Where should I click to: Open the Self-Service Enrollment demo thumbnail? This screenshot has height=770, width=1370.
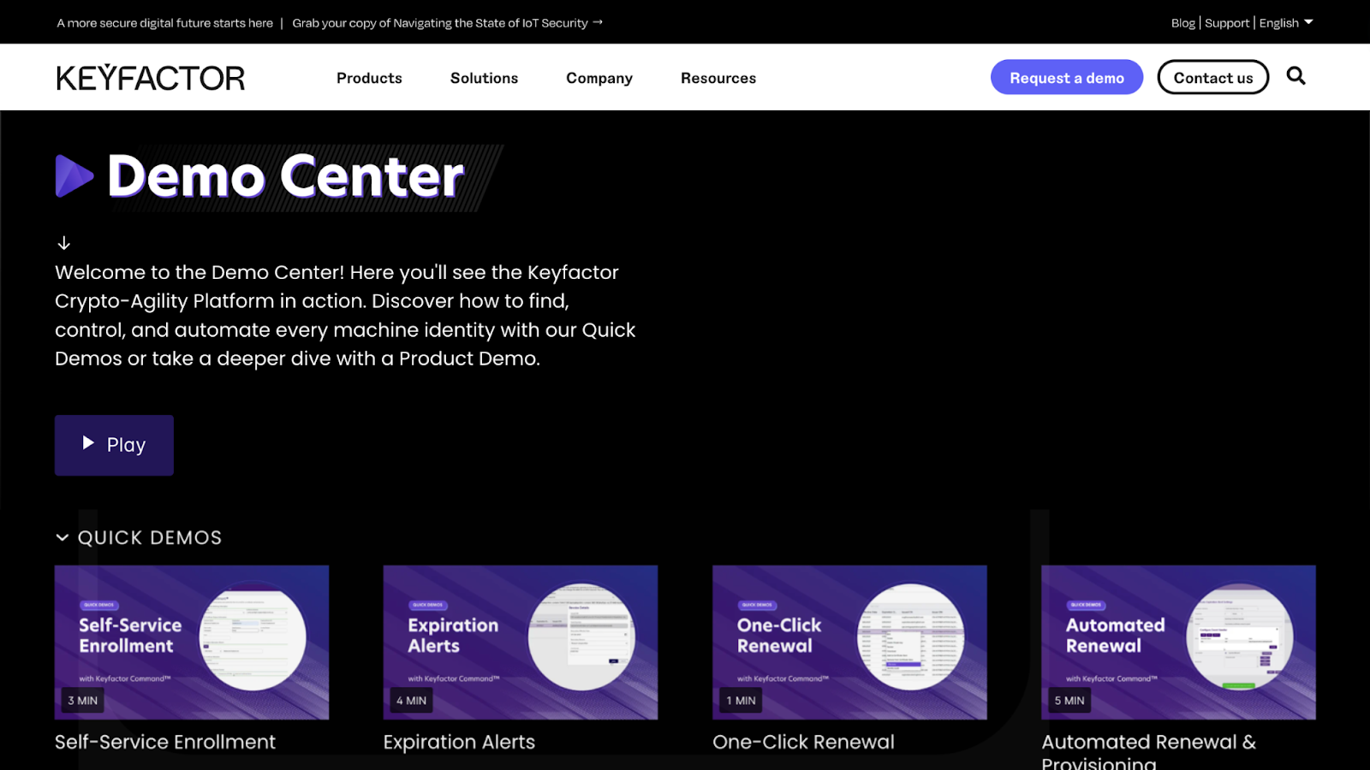[192, 642]
